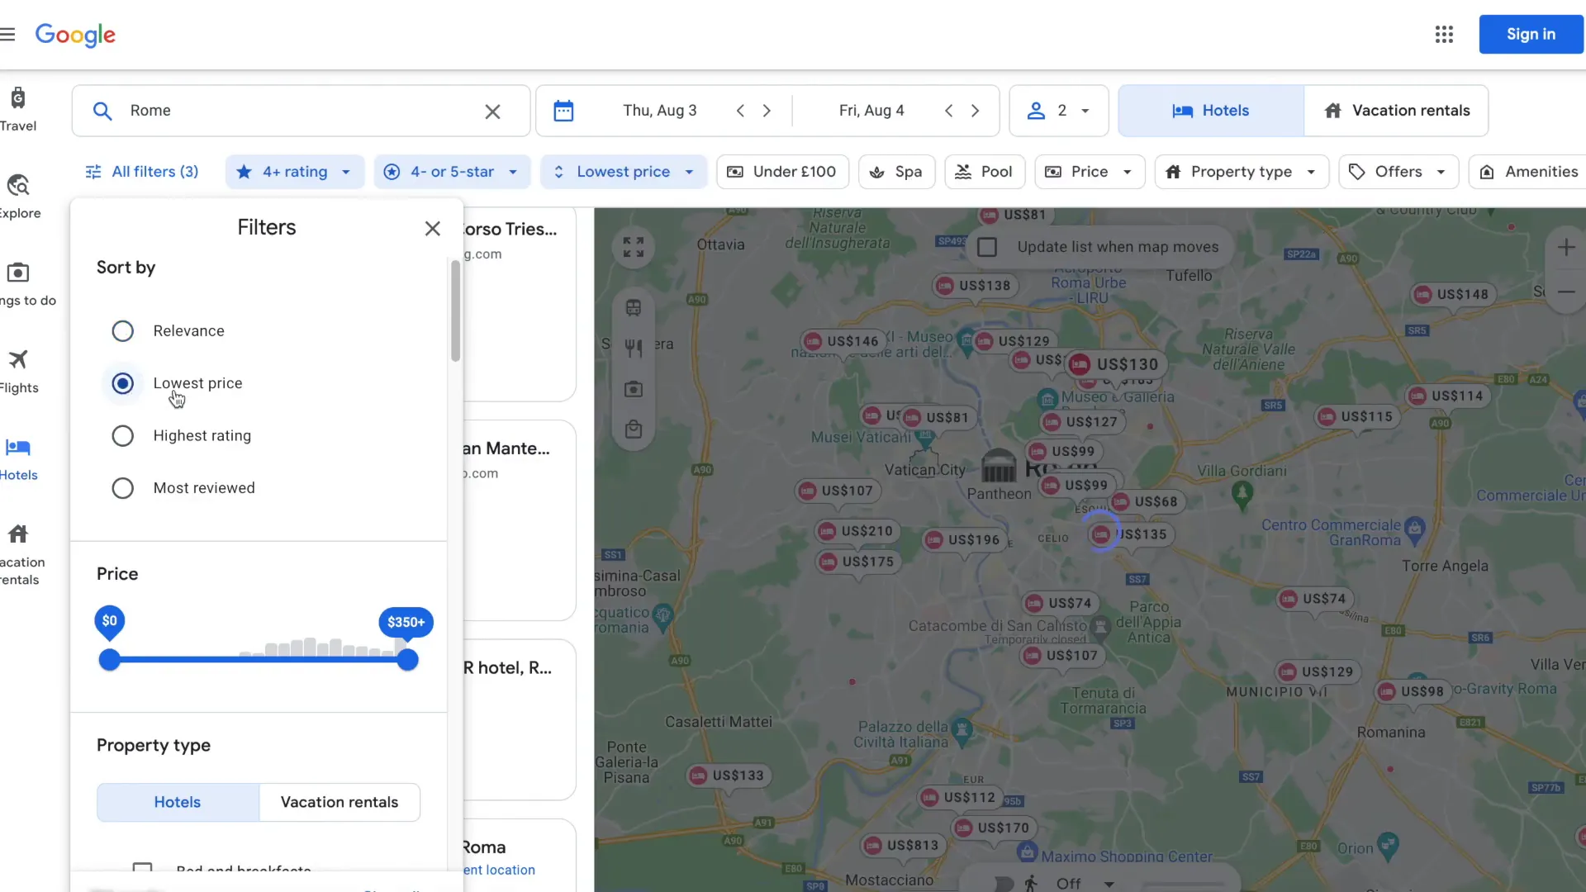This screenshot has width=1586, height=892.
Task: Open Explore in the sidebar
Action: pyautogui.click(x=18, y=197)
